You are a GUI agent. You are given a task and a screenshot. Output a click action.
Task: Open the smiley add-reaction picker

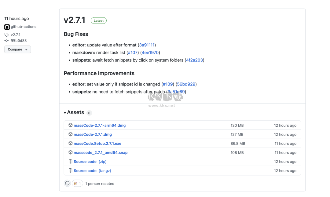(67, 183)
